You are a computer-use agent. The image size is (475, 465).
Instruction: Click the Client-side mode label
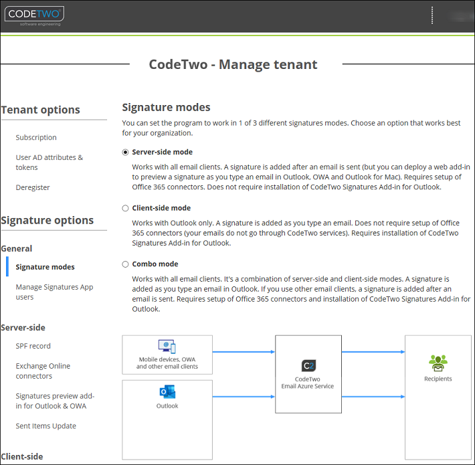[161, 208]
